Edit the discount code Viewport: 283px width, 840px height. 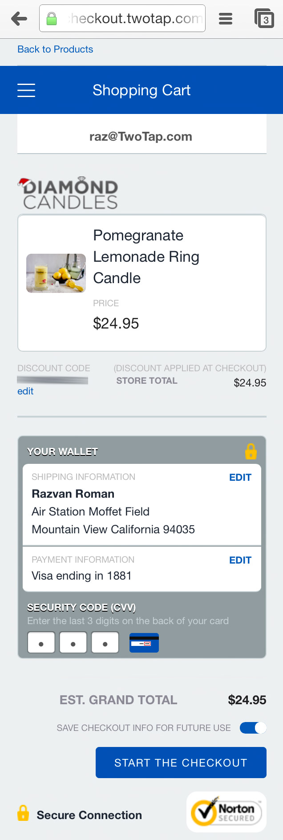click(25, 391)
